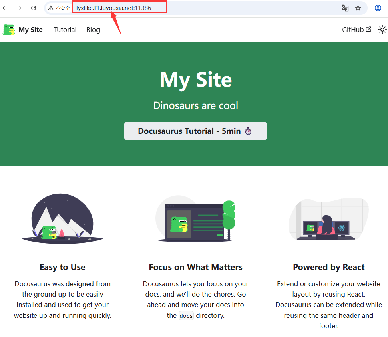Click the My Site navbar title
Viewport: 388px width, 337px height.
(30, 30)
